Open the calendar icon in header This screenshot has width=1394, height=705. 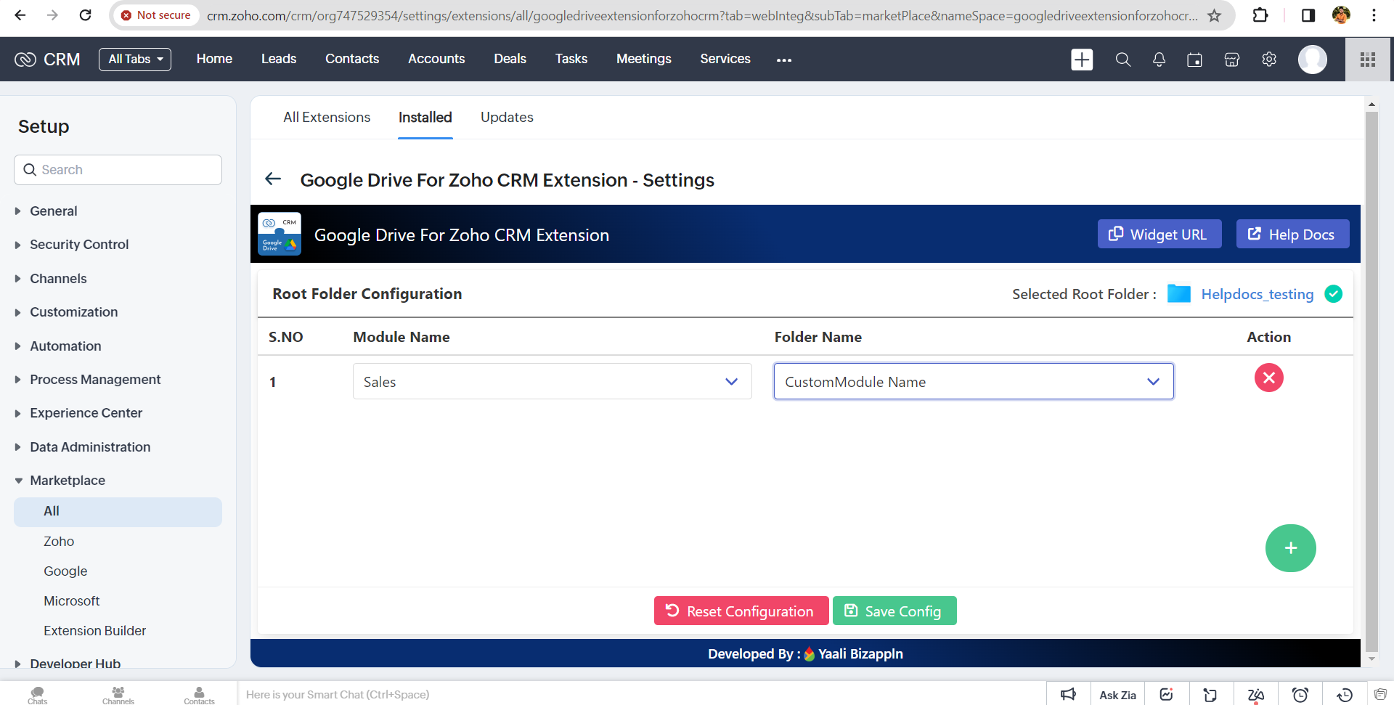click(x=1194, y=60)
